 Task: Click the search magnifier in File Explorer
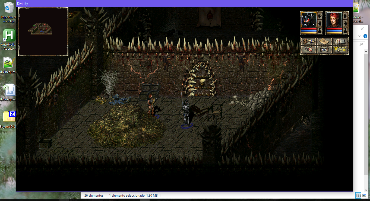tap(361, 44)
